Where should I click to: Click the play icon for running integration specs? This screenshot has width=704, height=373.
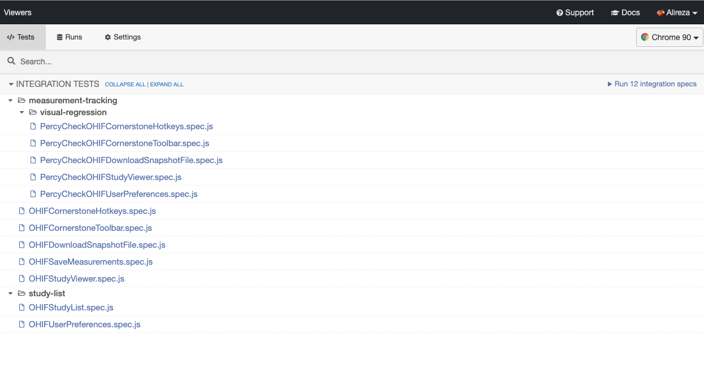[610, 84]
